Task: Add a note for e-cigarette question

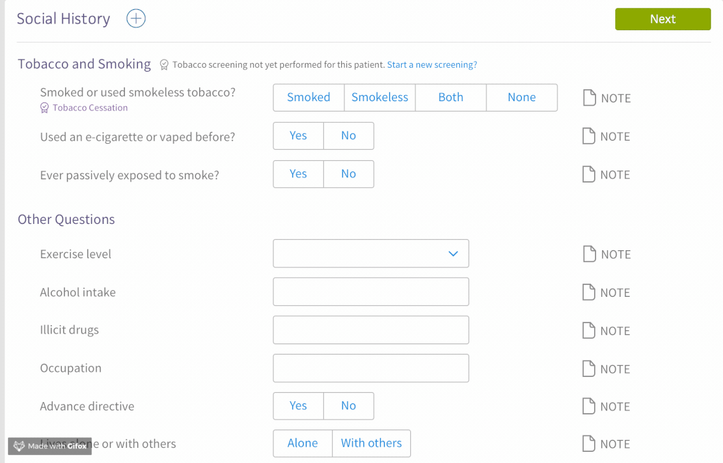Action: tap(589, 136)
